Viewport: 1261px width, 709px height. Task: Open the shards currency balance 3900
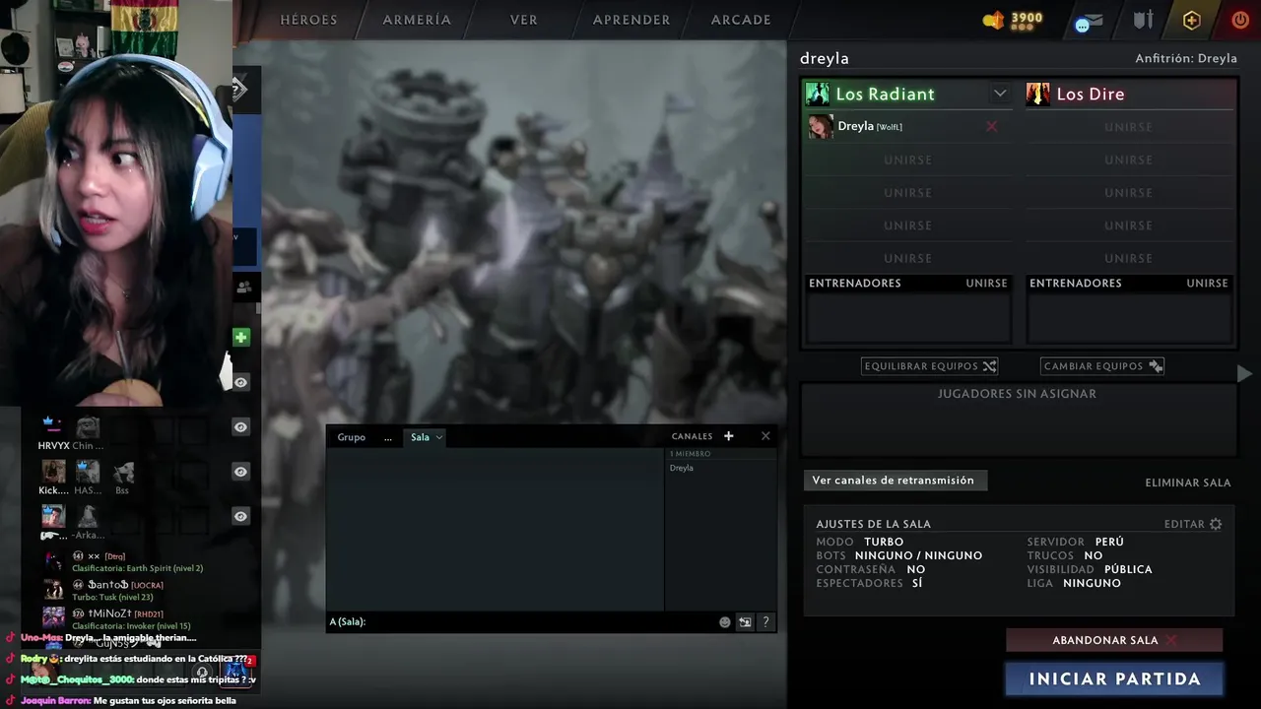[x=1013, y=20]
